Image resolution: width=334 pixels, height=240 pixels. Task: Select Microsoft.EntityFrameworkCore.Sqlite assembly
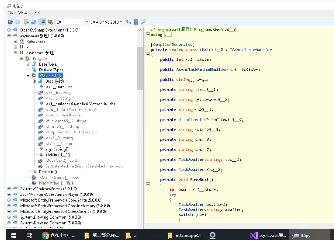tap(60, 200)
